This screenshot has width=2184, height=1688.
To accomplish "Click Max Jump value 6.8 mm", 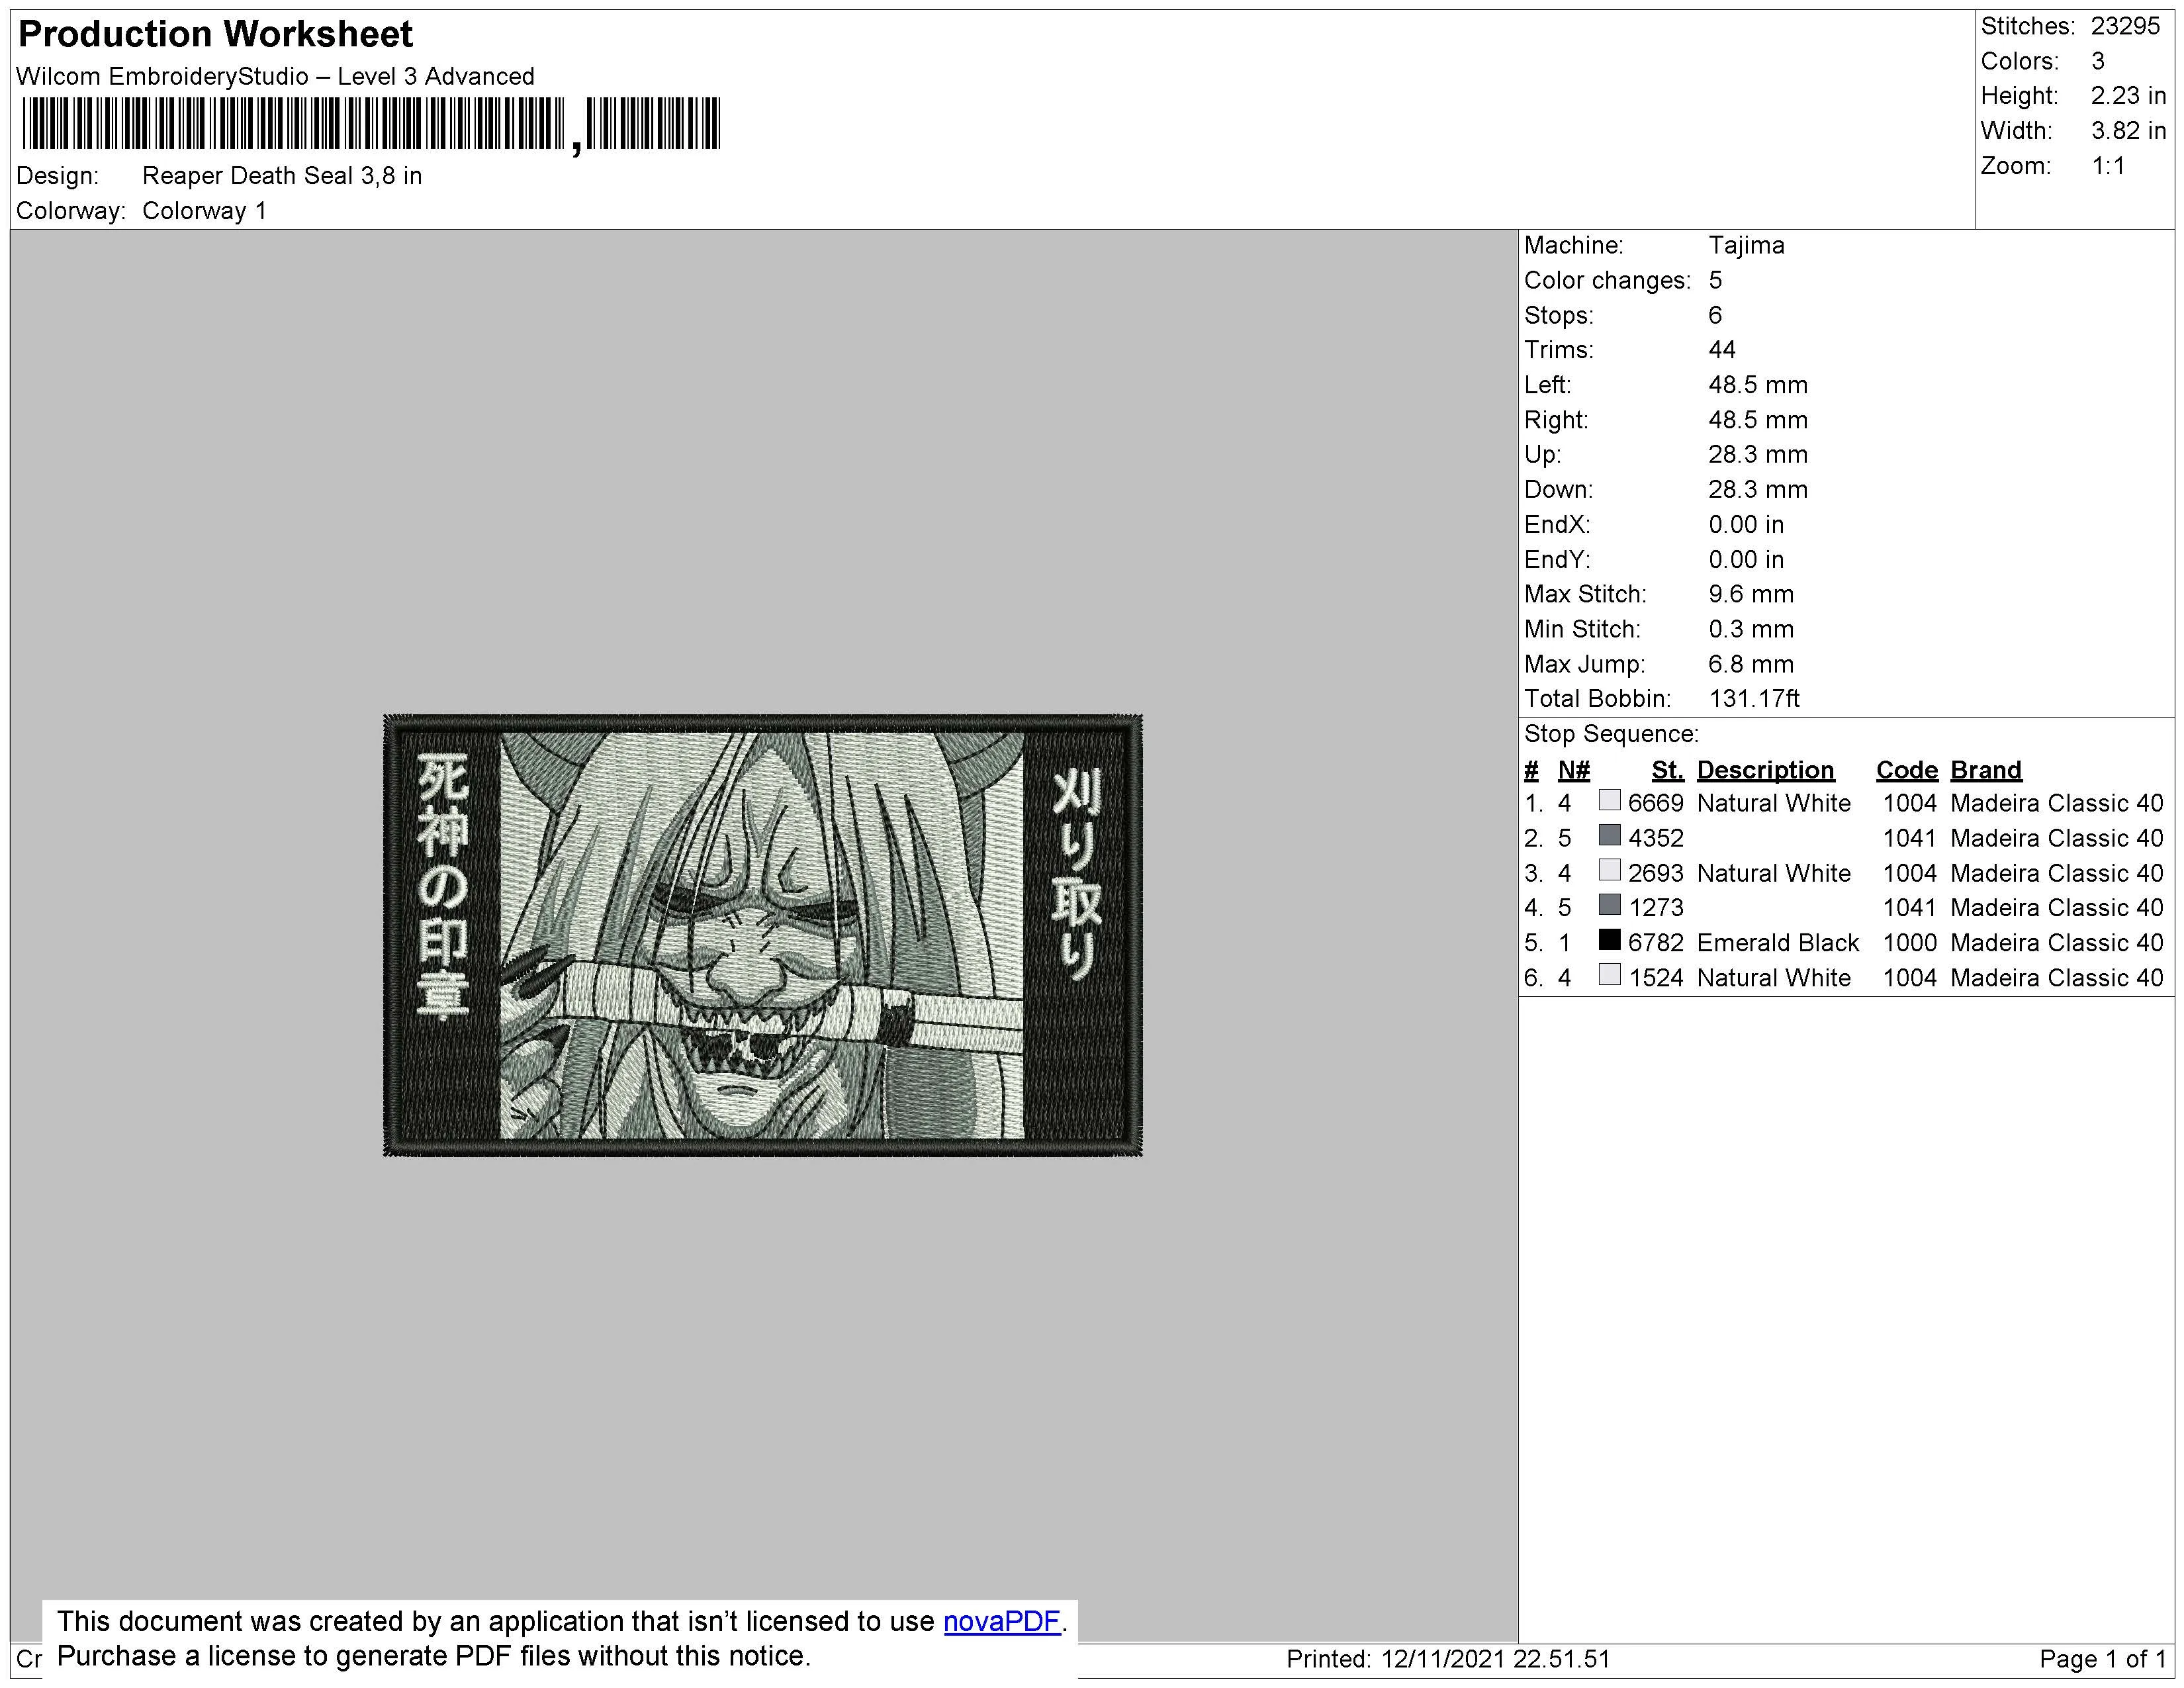I will coord(1751,665).
